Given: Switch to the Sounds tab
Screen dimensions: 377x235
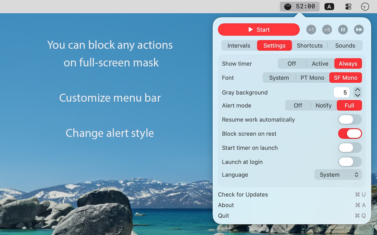Looking at the screenshot, I should pos(345,46).
